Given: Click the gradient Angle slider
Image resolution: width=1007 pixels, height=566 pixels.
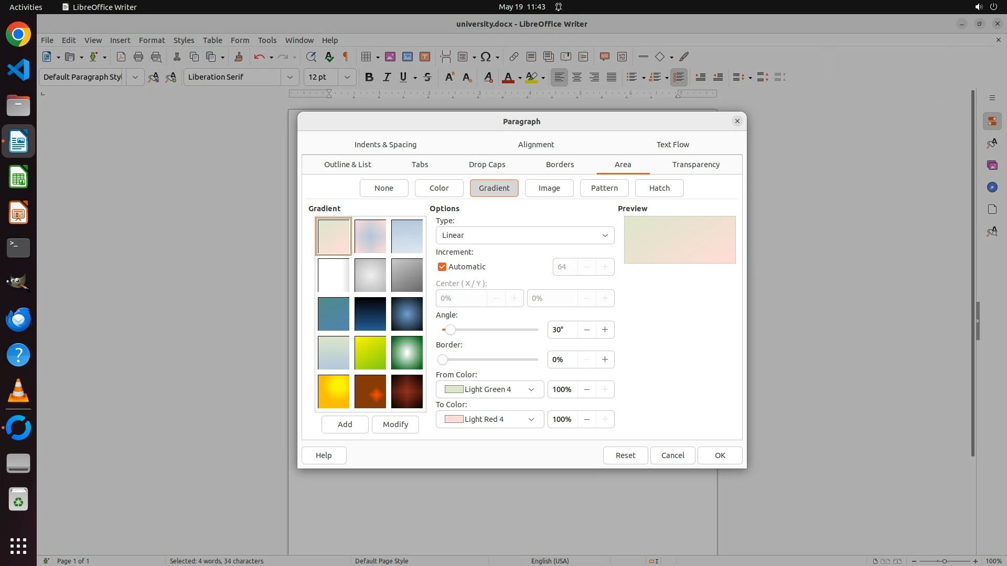Looking at the screenshot, I should click(490, 330).
